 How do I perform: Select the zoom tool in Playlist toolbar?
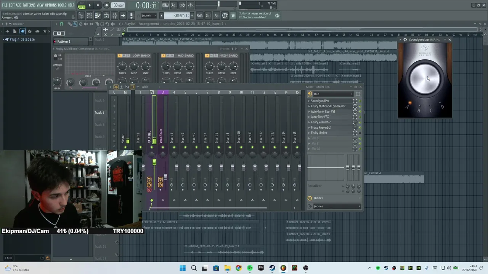(107, 24)
